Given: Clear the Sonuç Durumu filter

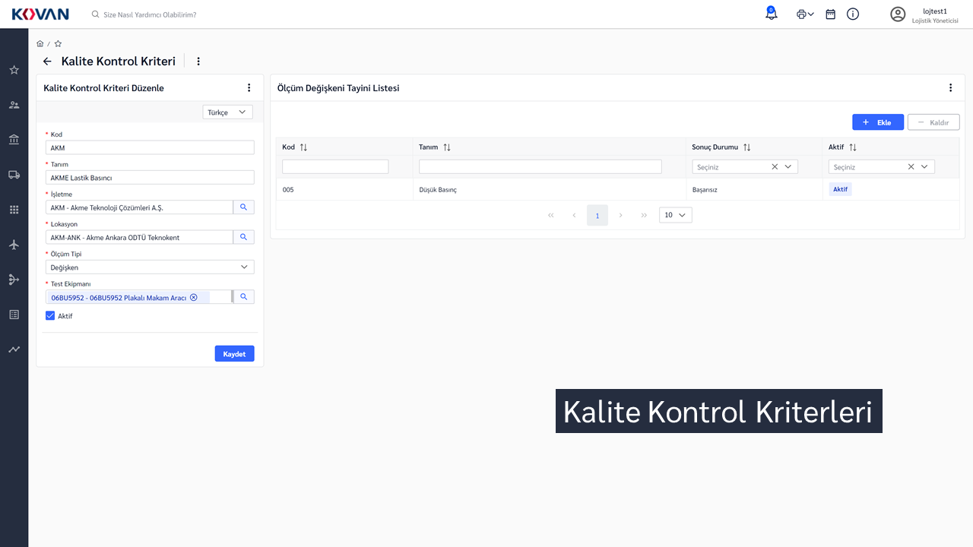Looking at the screenshot, I should coord(775,166).
